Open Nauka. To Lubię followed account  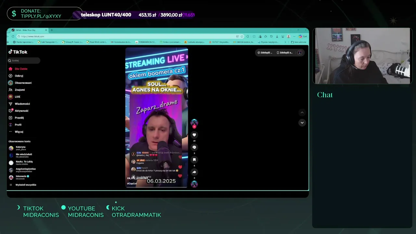[21, 162]
